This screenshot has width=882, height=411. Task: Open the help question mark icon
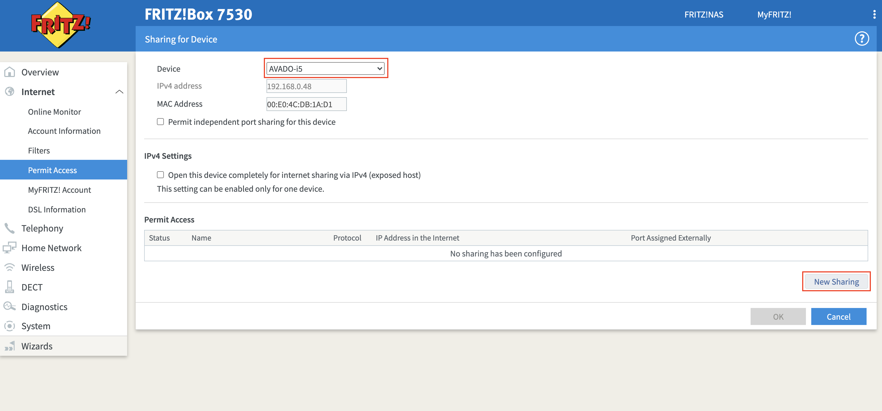[x=862, y=38]
